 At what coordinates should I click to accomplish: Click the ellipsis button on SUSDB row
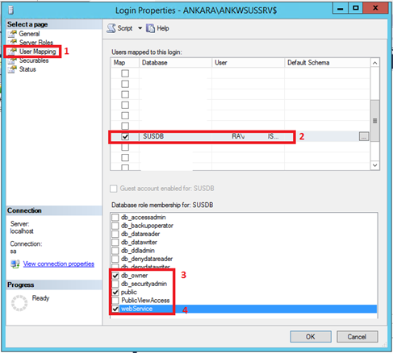click(364, 136)
